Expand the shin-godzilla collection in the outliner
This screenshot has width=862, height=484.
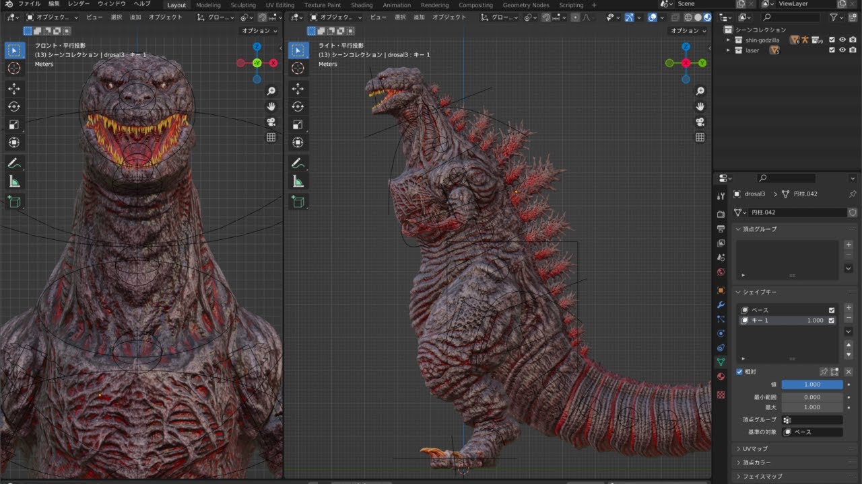pos(729,40)
